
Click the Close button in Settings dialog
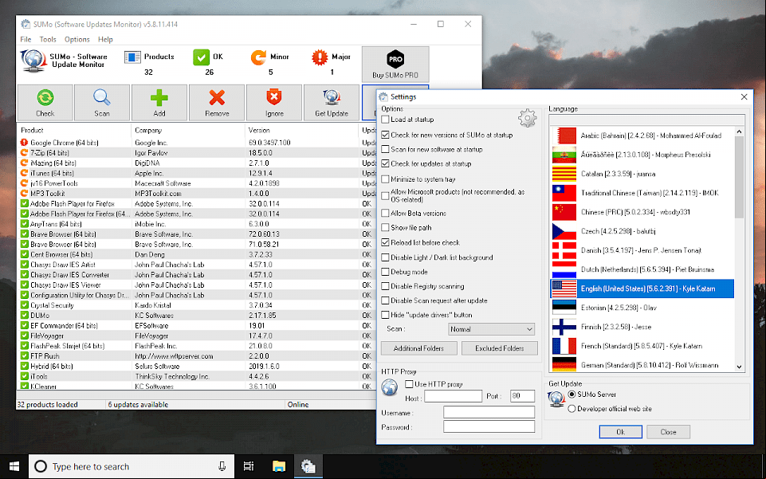(668, 432)
